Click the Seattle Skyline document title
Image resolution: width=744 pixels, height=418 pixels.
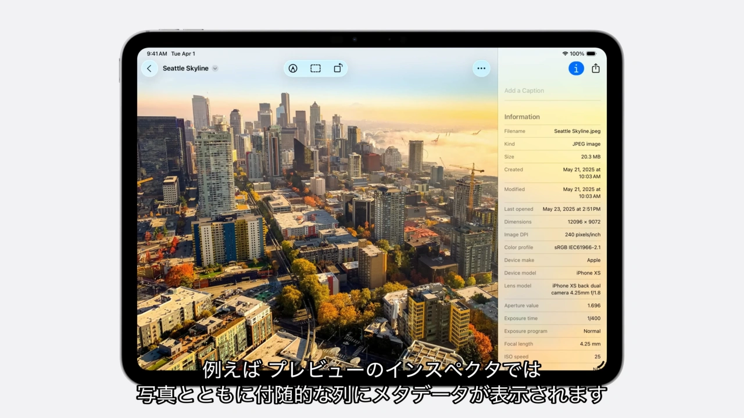pyautogui.click(x=185, y=69)
